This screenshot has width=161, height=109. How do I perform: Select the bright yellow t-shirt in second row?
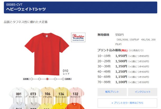60,106
